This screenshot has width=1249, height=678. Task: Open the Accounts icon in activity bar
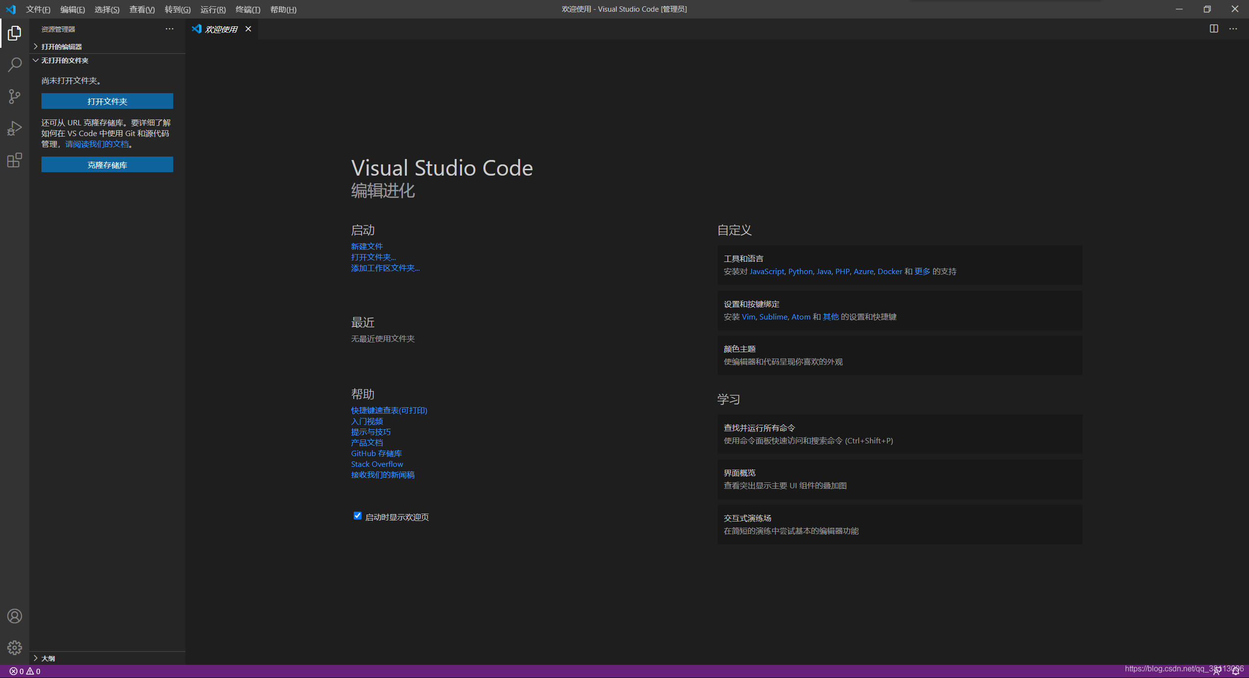coord(15,616)
